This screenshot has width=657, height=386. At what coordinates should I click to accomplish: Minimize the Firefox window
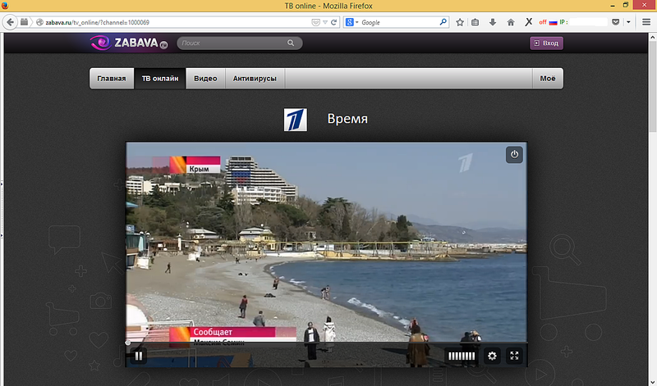(x=613, y=6)
